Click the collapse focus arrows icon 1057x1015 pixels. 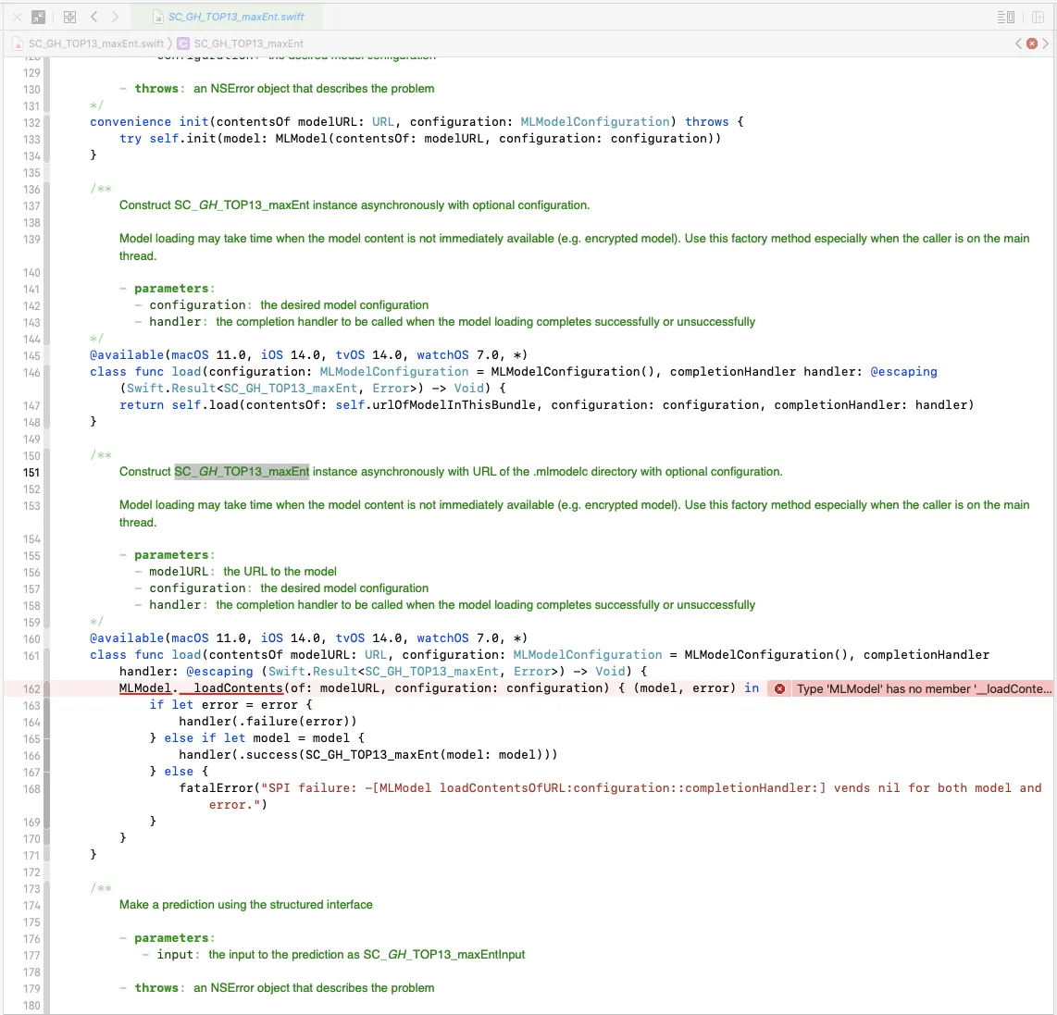(x=39, y=17)
